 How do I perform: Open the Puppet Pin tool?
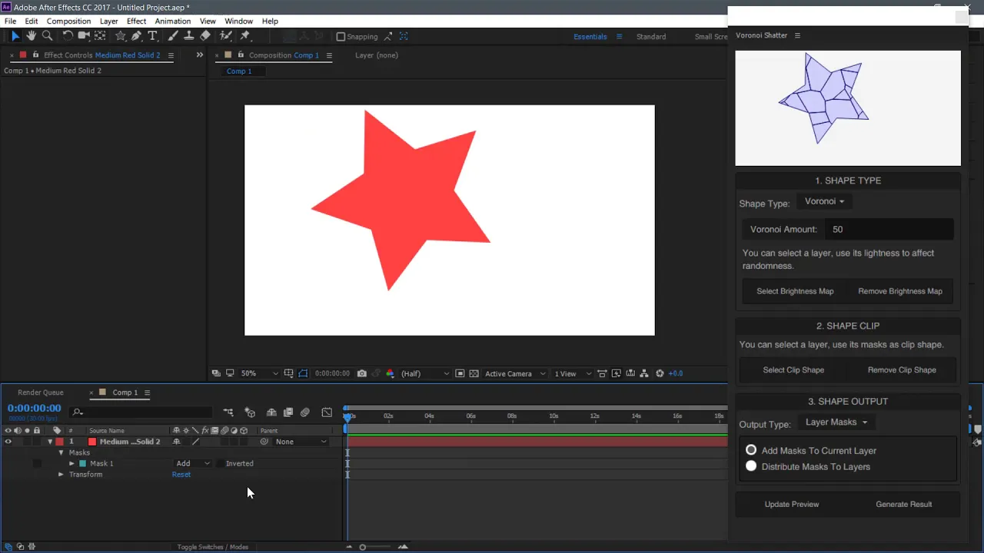point(244,36)
